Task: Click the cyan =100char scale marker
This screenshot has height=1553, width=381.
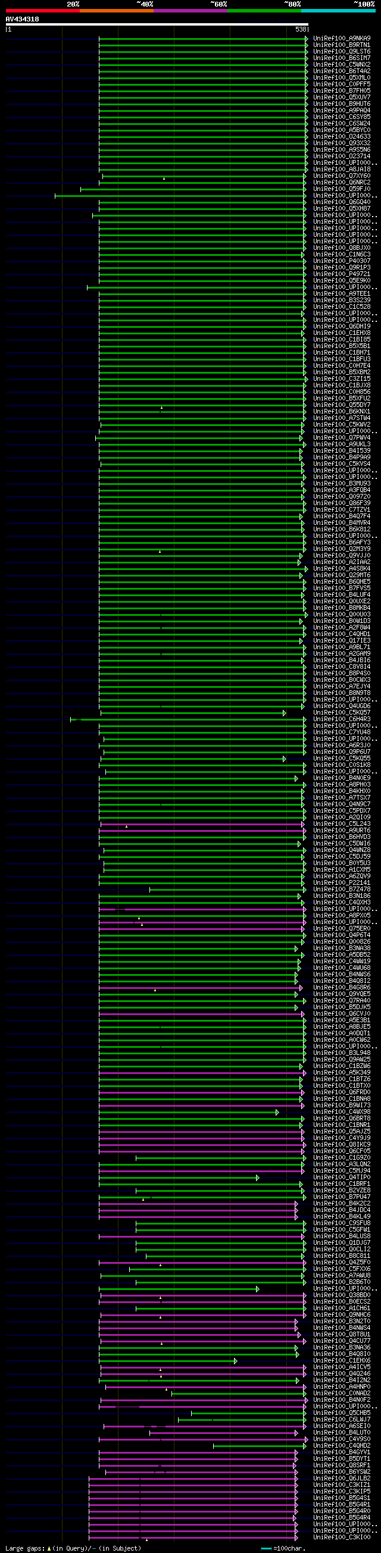Action: [x=267, y=1548]
